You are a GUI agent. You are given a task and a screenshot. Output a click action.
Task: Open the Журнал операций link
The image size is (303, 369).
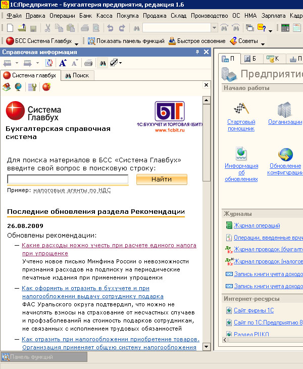click(257, 225)
